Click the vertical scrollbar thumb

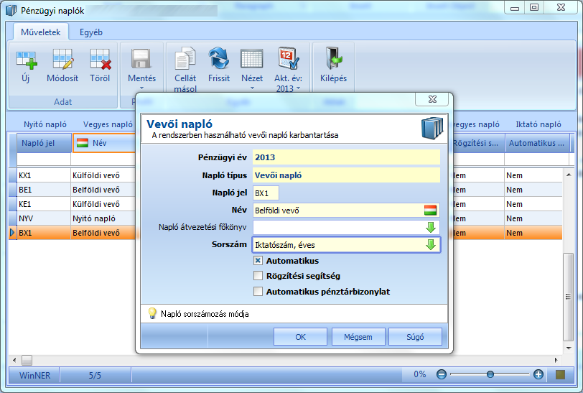(568, 297)
